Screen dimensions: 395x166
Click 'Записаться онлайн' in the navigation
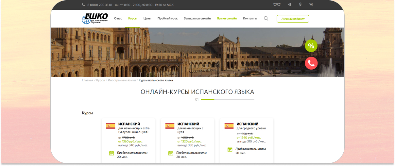[x=197, y=19]
